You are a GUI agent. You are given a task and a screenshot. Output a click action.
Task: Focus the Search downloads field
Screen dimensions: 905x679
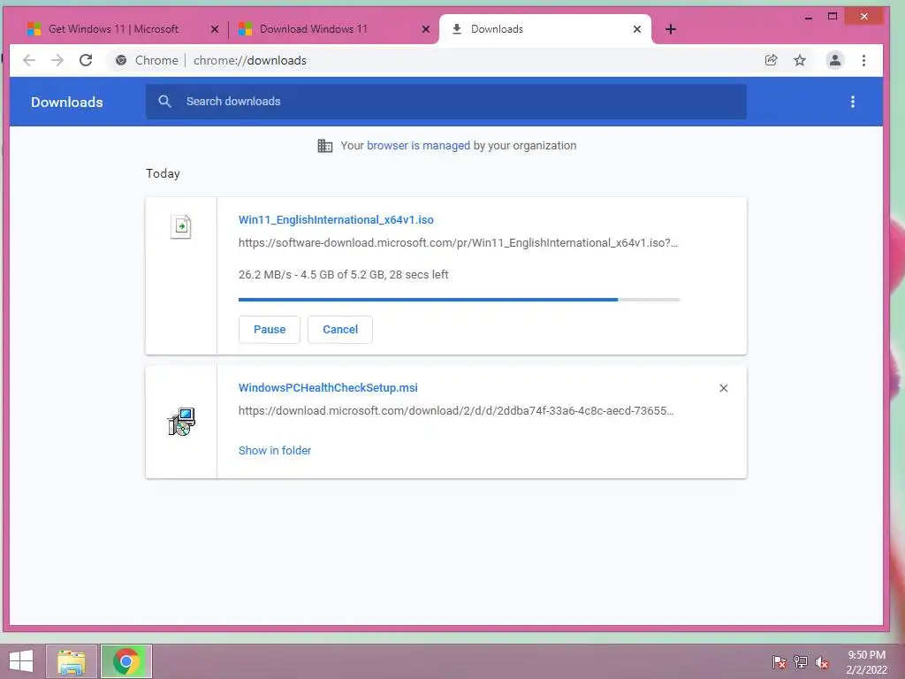click(445, 102)
